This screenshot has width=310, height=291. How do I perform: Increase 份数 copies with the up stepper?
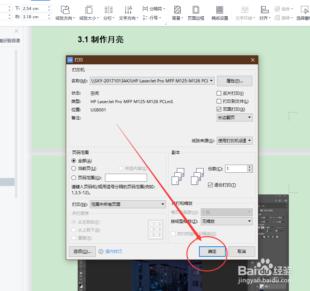pos(249,167)
